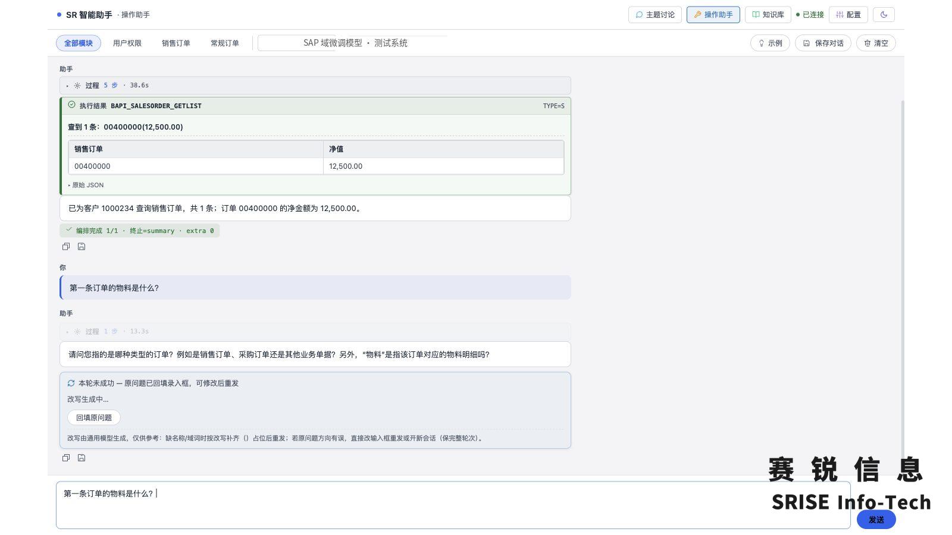Select the 销售订单 module tab
952x535 pixels.
(x=176, y=43)
